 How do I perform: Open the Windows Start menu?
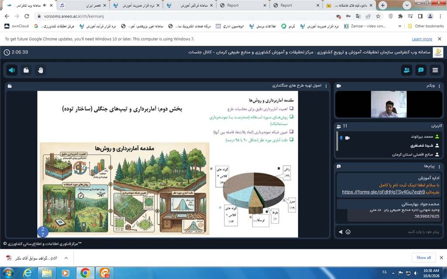point(8,273)
